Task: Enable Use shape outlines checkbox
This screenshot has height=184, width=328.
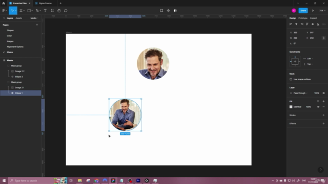Action: pos(291,79)
